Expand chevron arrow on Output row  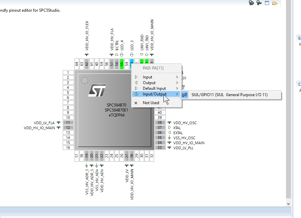[x=177, y=83]
